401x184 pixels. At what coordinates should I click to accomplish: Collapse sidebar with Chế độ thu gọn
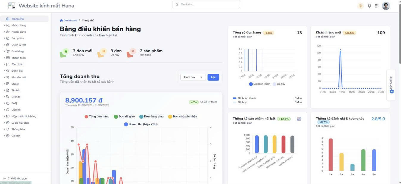point(15,179)
